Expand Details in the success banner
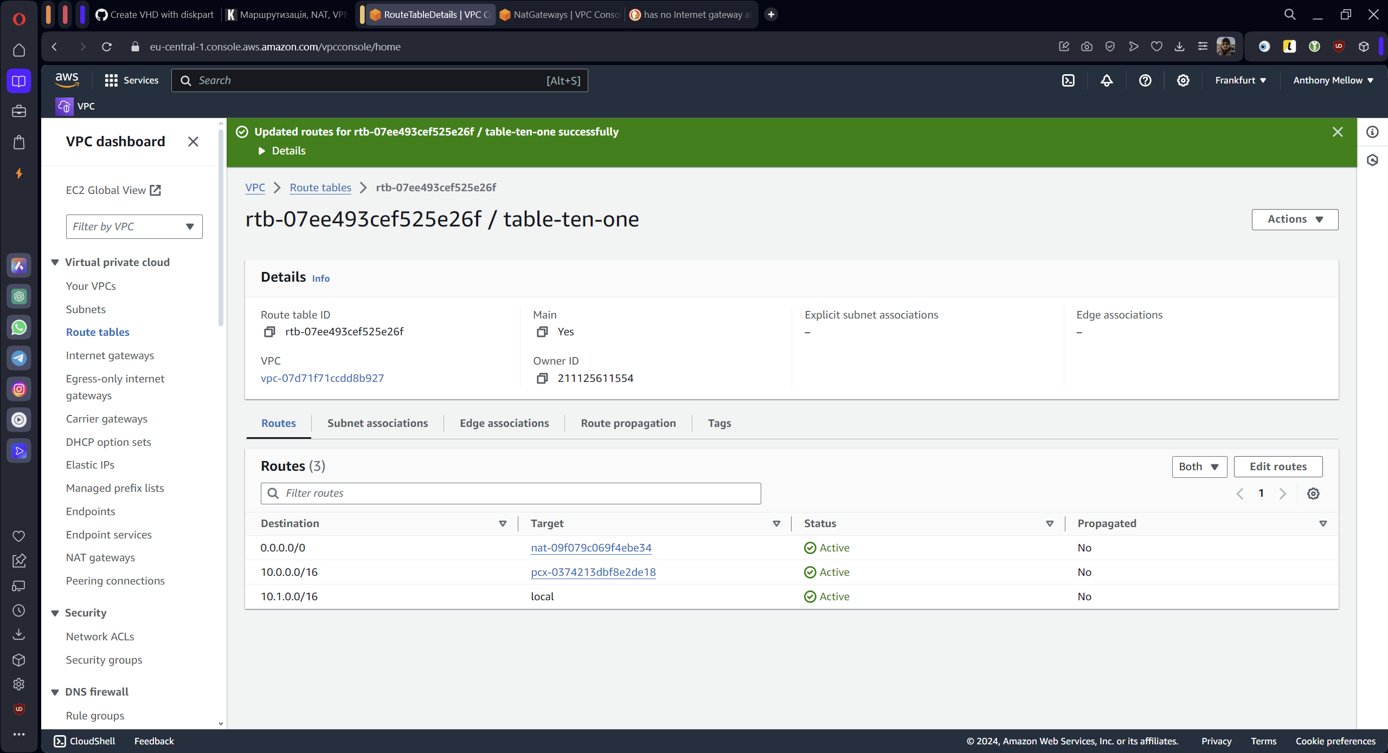The width and height of the screenshot is (1388, 753). click(x=281, y=151)
